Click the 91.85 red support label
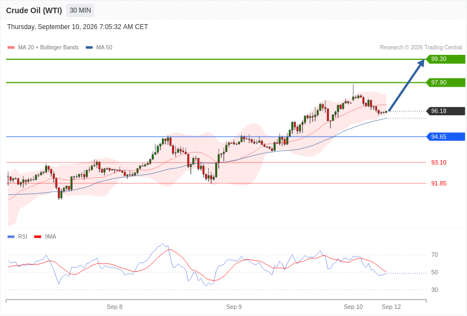This screenshot has height=316, width=467. (x=439, y=183)
